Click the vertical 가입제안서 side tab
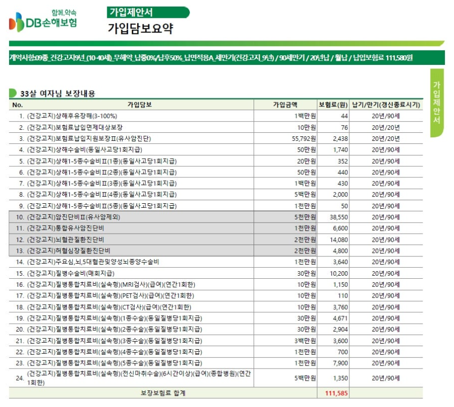454x407 pixels. pyautogui.click(x=437, y=102)
